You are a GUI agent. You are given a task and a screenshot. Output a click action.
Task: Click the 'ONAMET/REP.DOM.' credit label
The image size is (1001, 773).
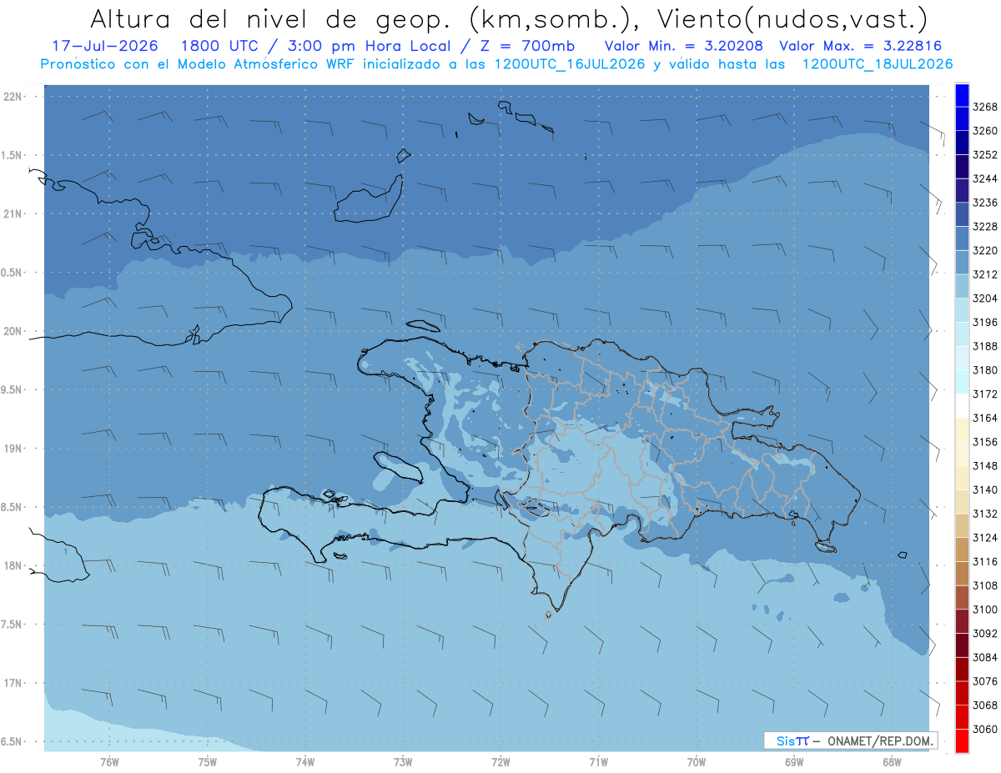882,740
